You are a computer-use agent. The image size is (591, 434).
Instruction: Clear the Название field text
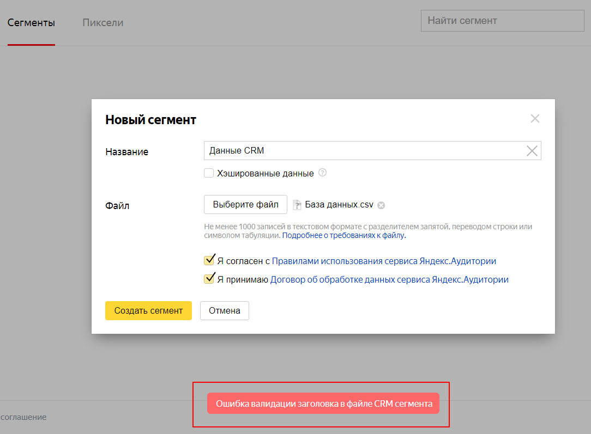[x=532, y=151]
